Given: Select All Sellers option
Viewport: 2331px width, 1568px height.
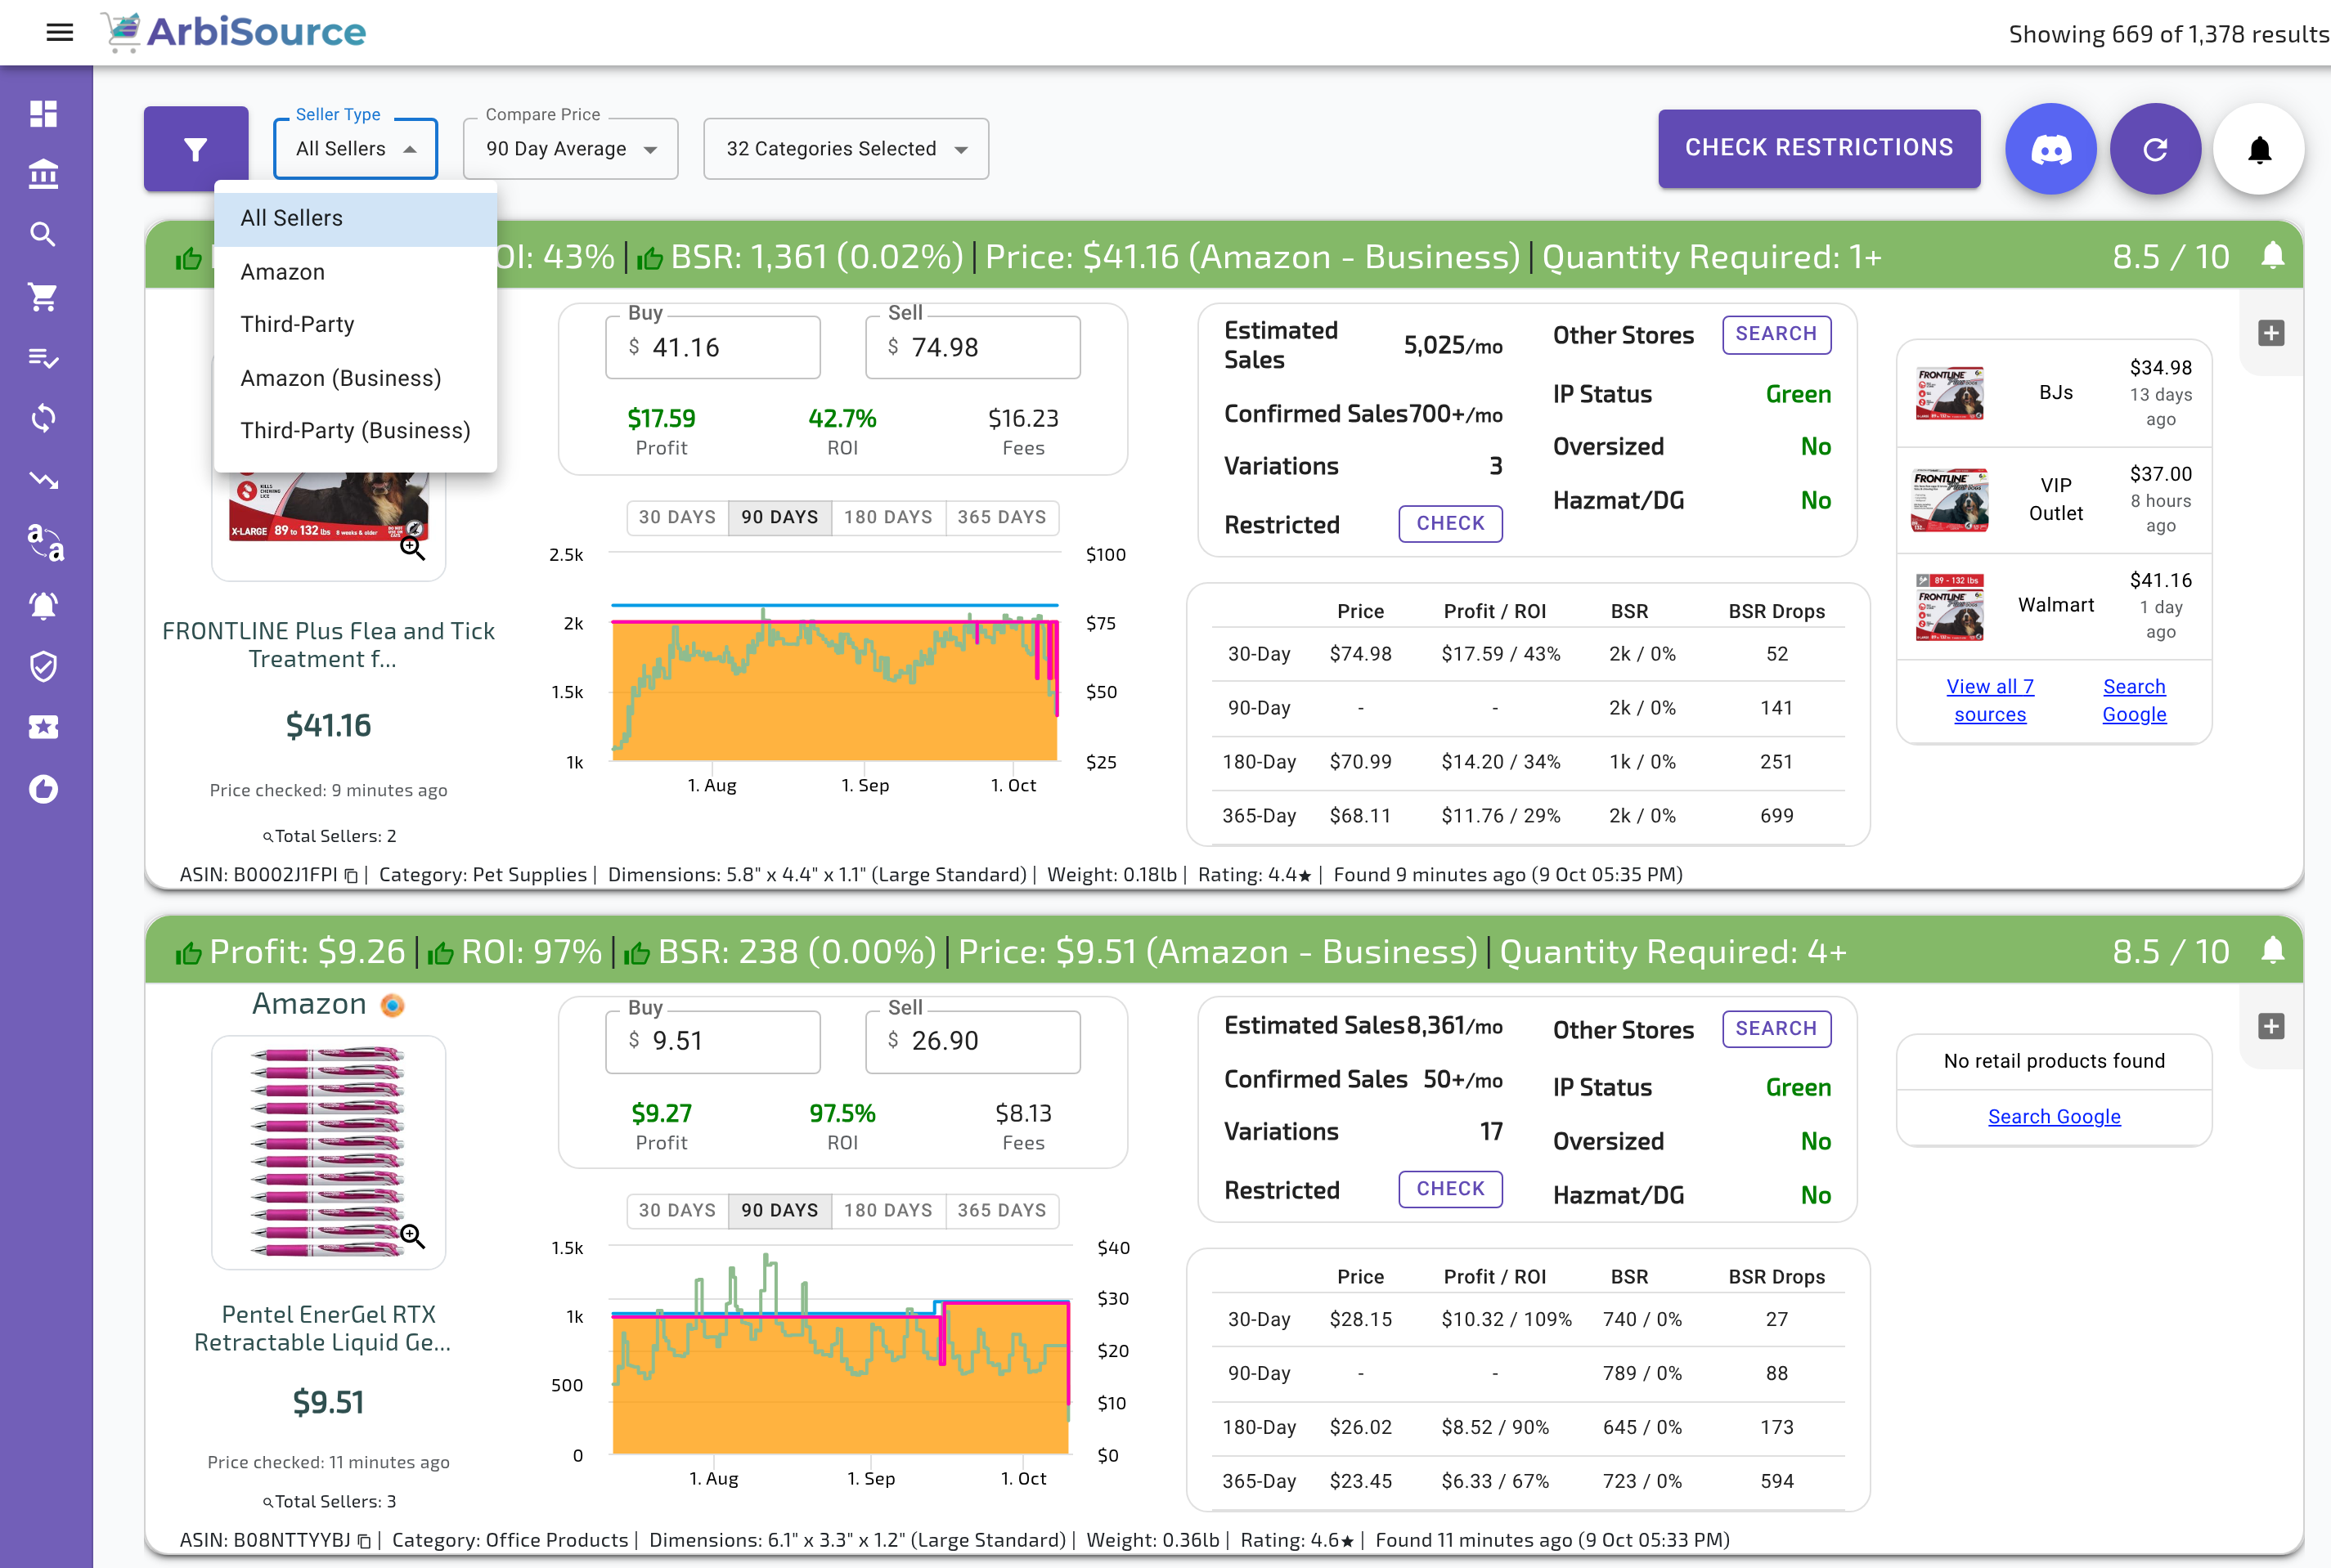Looking at the screenshot, I should tap(355, 218).
